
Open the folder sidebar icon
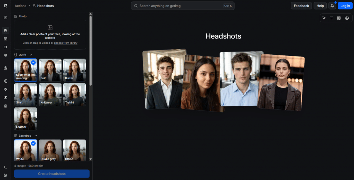(6, 97)
